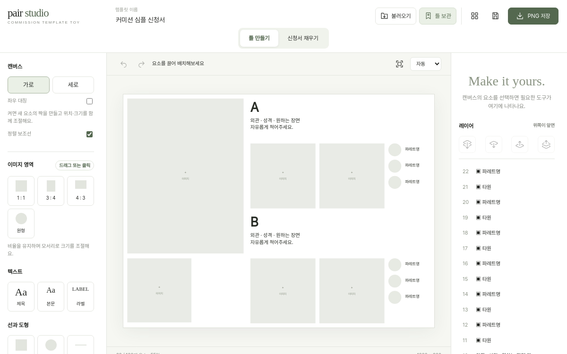The image size is (567, 354).
Task: Select the description text under heading B
Action: 275,238
